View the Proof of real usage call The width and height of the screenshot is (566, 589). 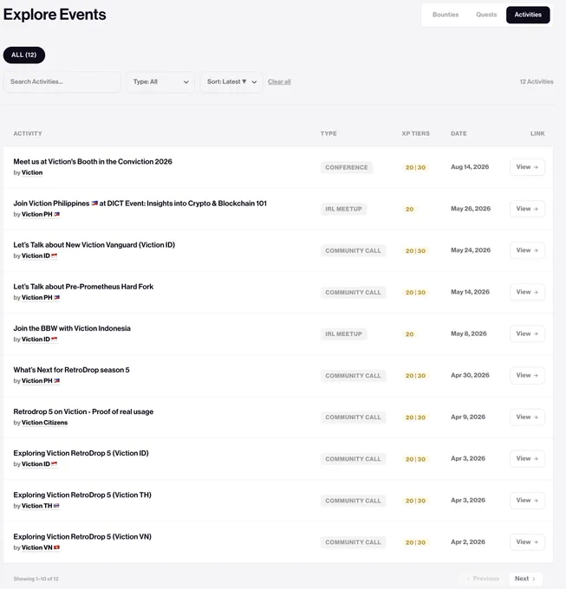(527, 417)
